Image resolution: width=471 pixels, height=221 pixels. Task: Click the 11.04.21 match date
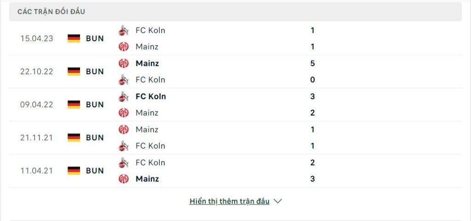37,171
